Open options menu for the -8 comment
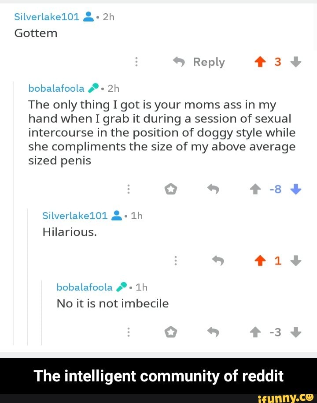 pyautogui.click(x=129, y=190)
